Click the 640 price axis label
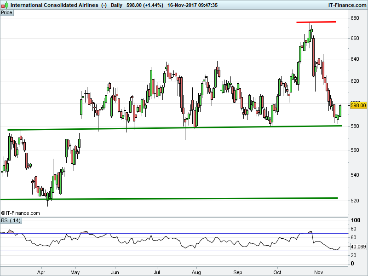368x276 pixels. [x=355, y=59]
